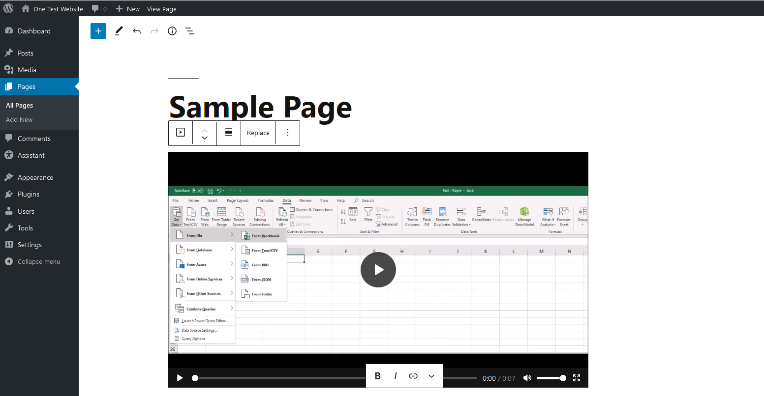Screen dimensions: 764x396
Task: Click the Replace button for the video
Action: coord(258,133)
